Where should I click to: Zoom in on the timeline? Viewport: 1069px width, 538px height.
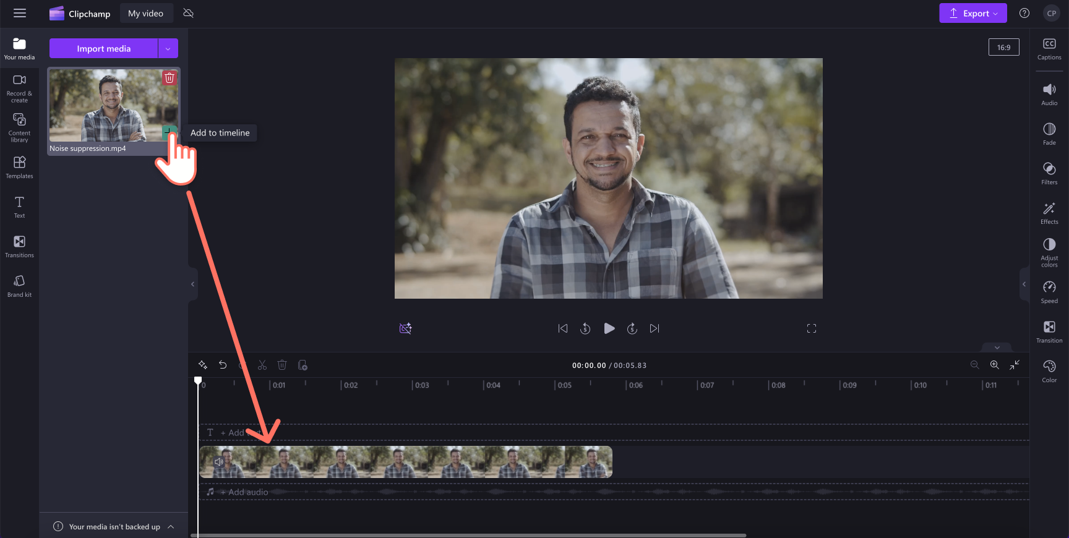[x=994, y=365]
